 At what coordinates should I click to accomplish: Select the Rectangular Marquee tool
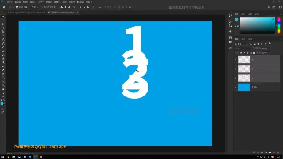(x=3, y=20)
